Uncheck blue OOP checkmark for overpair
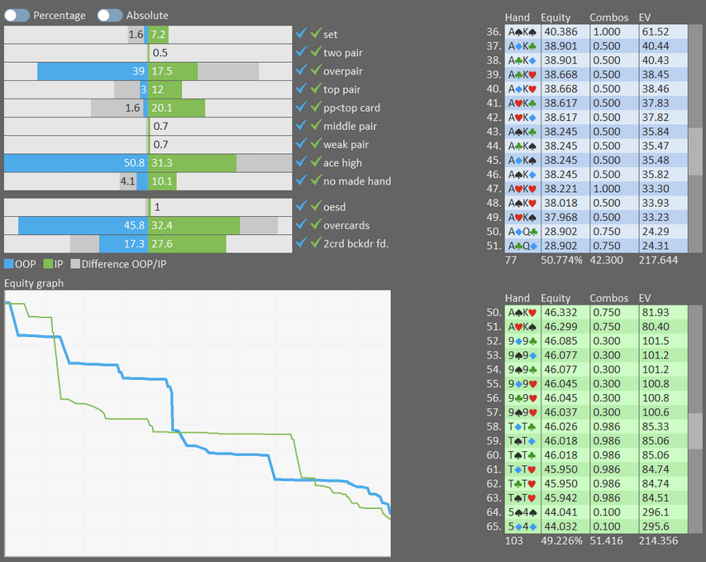Screen dimensions: 706x562 point(301,70)
